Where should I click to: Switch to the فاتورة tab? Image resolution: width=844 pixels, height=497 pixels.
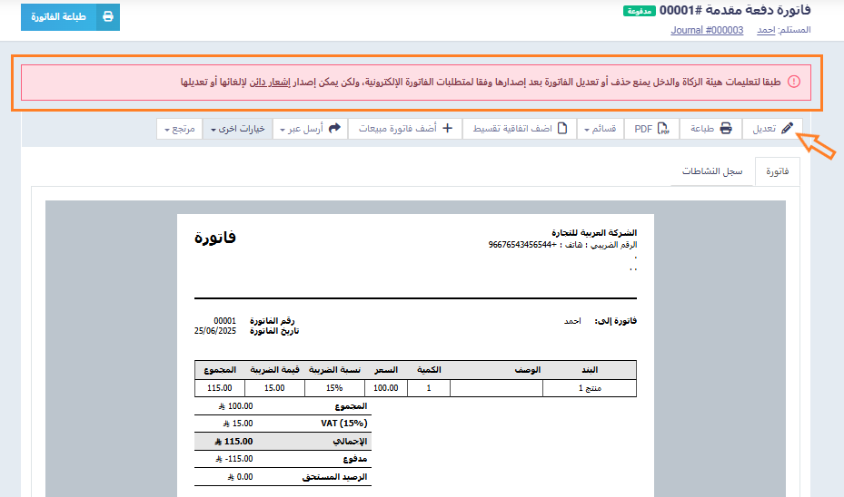pos(778,171)
